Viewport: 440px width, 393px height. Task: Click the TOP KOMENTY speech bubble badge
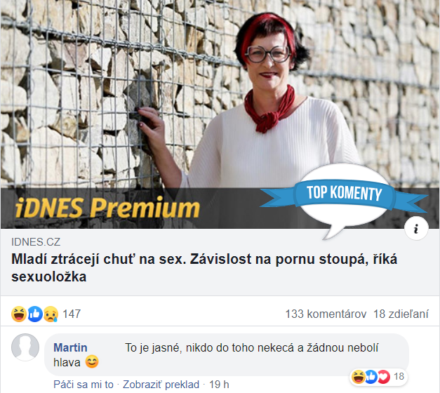pyautogui.click(x=344, y=198)
